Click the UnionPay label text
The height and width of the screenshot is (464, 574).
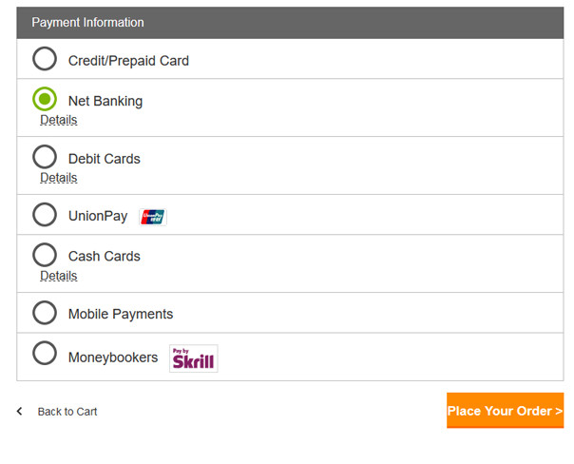click(98, 216)
